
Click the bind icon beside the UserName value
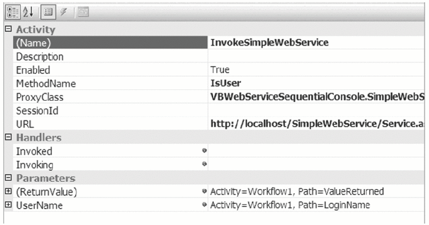[205, 205]
